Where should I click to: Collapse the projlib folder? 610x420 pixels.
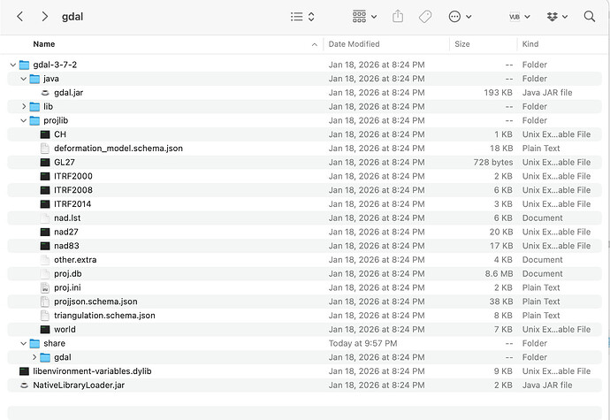click(24, 120)
